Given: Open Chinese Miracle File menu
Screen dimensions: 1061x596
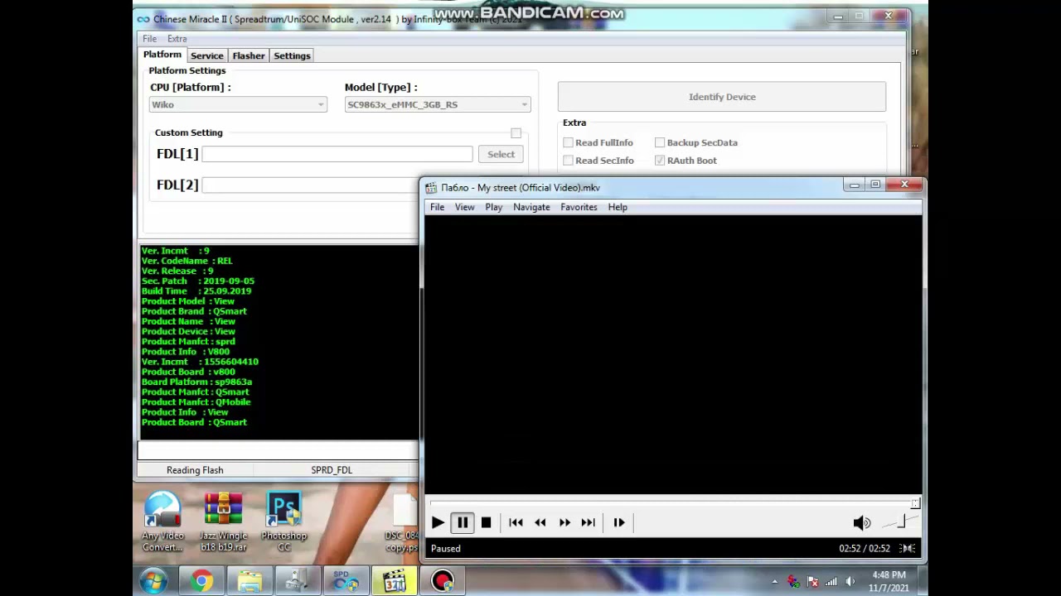Looking at the screenshot, I should pos(149,39).
